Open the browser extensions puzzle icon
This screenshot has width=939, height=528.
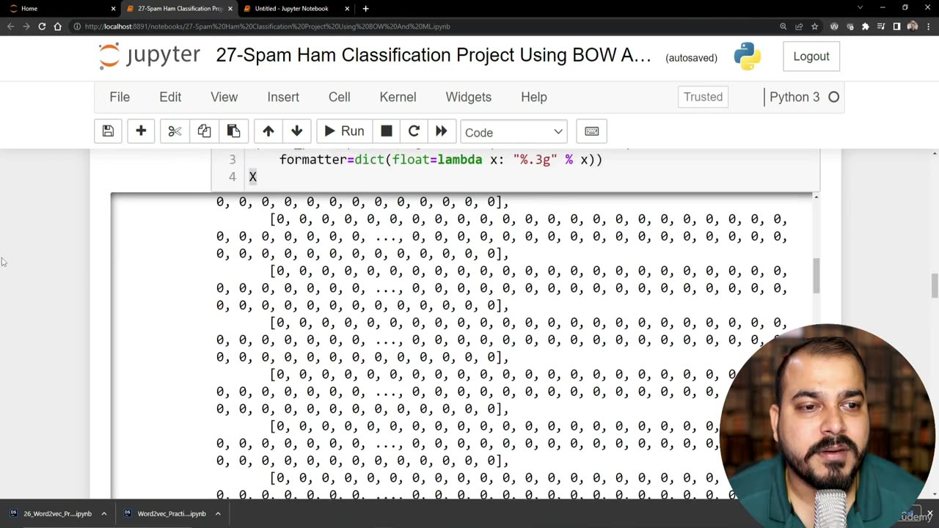866,26
